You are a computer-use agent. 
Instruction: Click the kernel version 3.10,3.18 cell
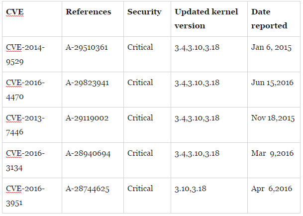191,189
